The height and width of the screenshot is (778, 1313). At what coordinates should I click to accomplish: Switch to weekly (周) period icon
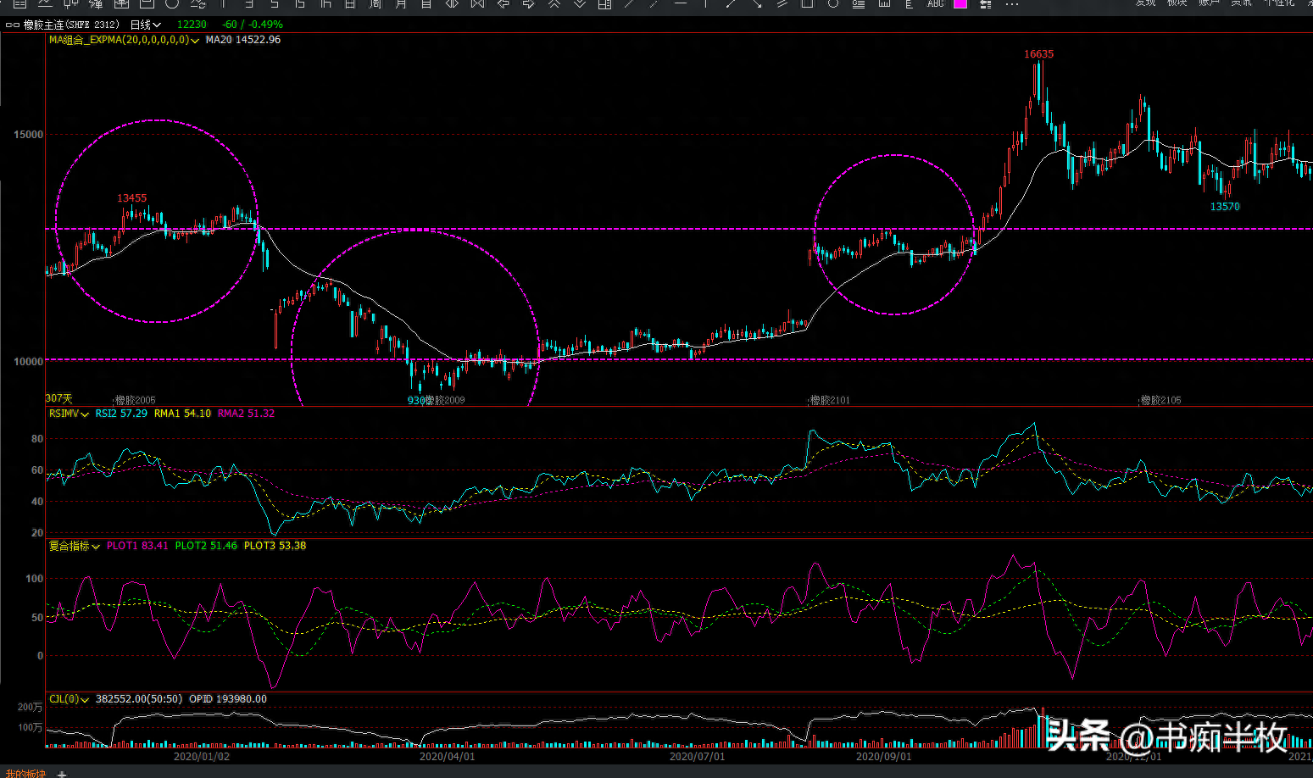point(376,3)
